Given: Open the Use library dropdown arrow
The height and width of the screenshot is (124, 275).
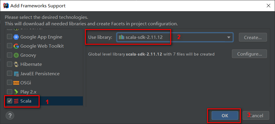Looking at the screenshot, I should pos(229,37).
